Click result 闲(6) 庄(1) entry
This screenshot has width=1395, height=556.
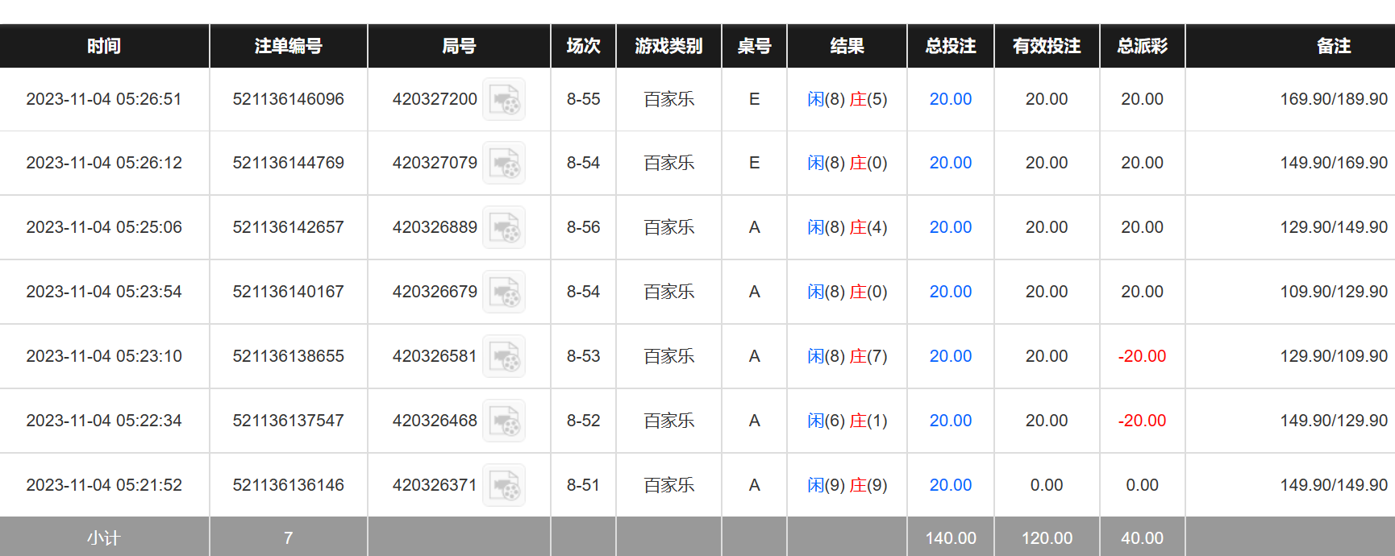(847, 421)
